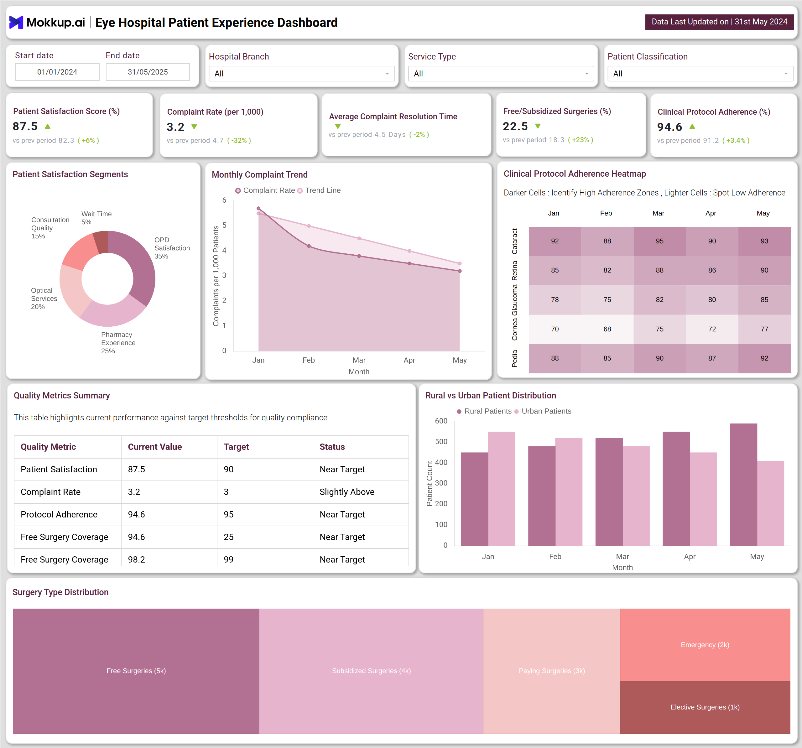802x748 pixels.
Task: Open the Hospital Branch dropdown
Action: pyautogui.click(x=301, y=73)
